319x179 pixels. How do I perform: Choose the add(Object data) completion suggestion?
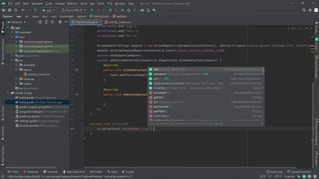205,70
